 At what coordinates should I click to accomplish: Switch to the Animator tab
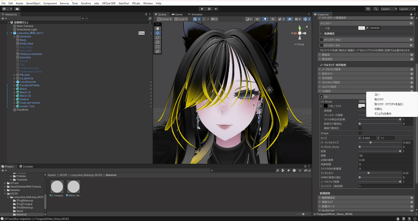[195, 14]
